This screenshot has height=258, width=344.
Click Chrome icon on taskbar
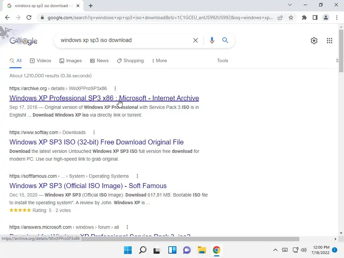[x=217, y=250]
